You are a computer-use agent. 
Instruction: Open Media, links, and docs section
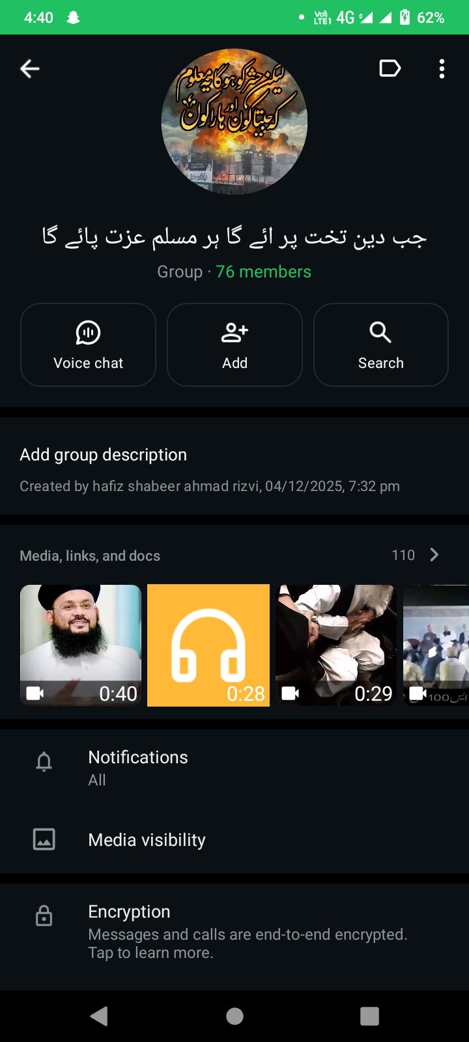(90, 556)
